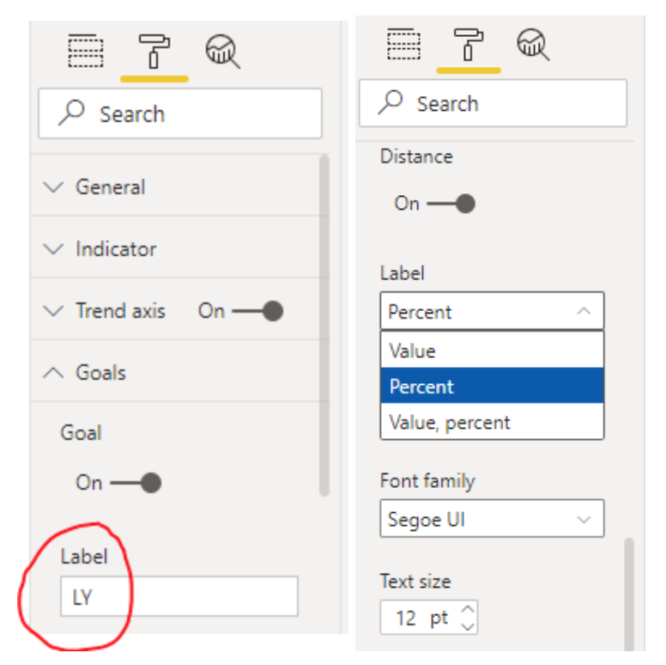
Task: Click the Goal Label field containing LY
Action: pyautogui.click(x=179, y=596)
